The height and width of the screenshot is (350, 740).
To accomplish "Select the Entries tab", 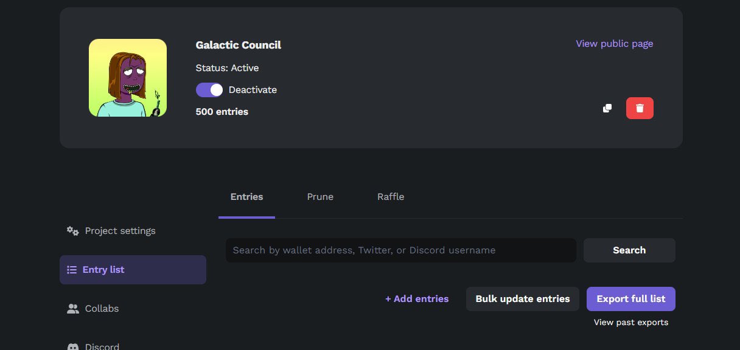I will (246, 197).
